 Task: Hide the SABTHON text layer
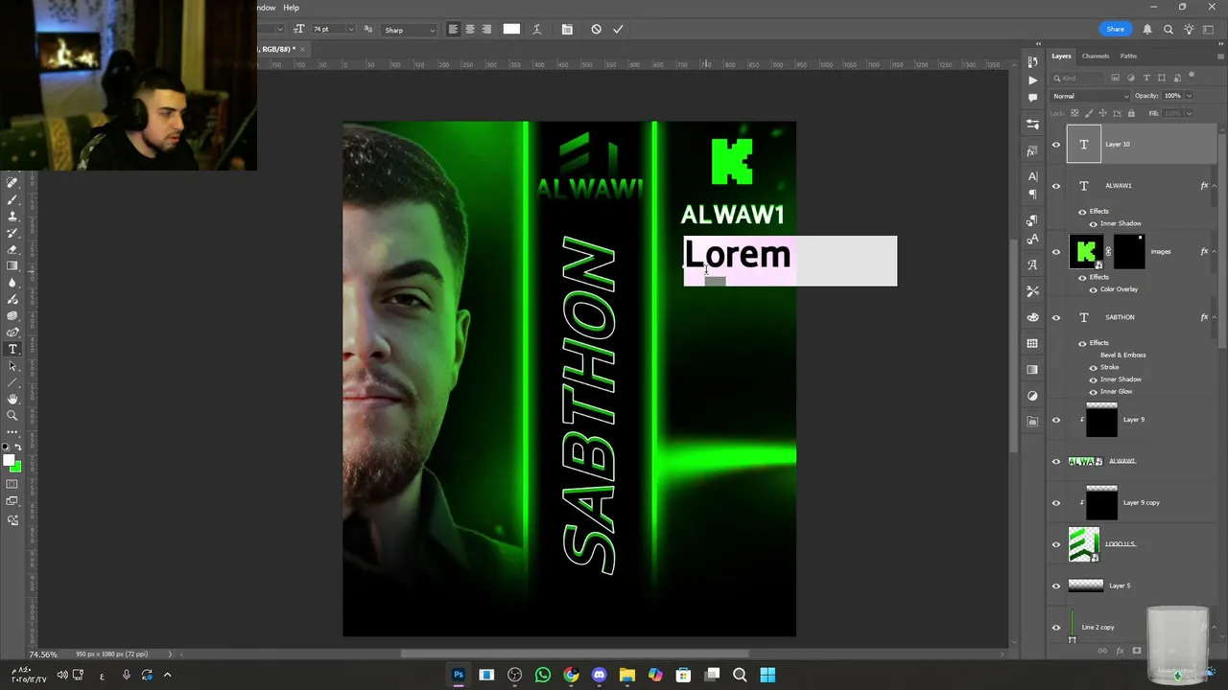1056,317
